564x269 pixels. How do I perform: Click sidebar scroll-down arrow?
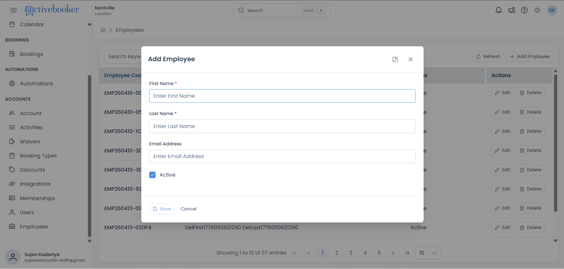click(x=89, y=241)
